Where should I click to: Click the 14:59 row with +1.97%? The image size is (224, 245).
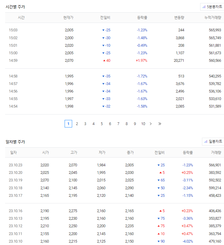(x=114, y=61)
